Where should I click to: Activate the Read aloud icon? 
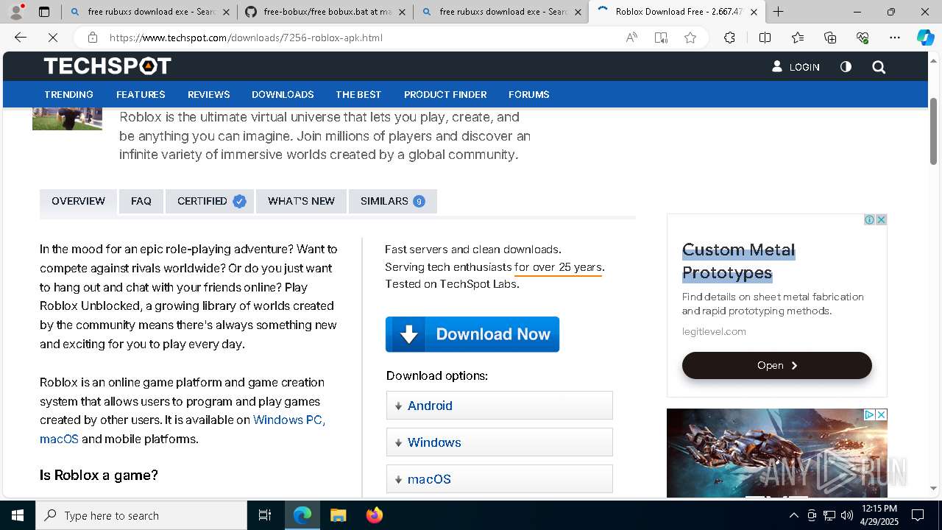[x=631, y=38]
